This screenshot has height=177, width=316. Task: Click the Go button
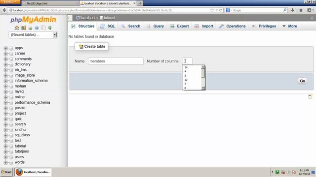coord(302,81)
